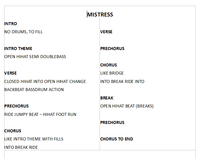Click OPEN HIHAT BEAT (BREAKS) line
Viewport: 204px width, 159px height.
pos(127,106)
